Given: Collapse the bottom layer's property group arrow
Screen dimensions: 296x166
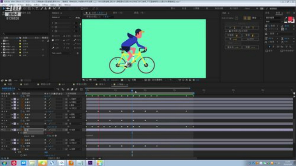Looking at the screenshot, I should [x=16, y=152].
